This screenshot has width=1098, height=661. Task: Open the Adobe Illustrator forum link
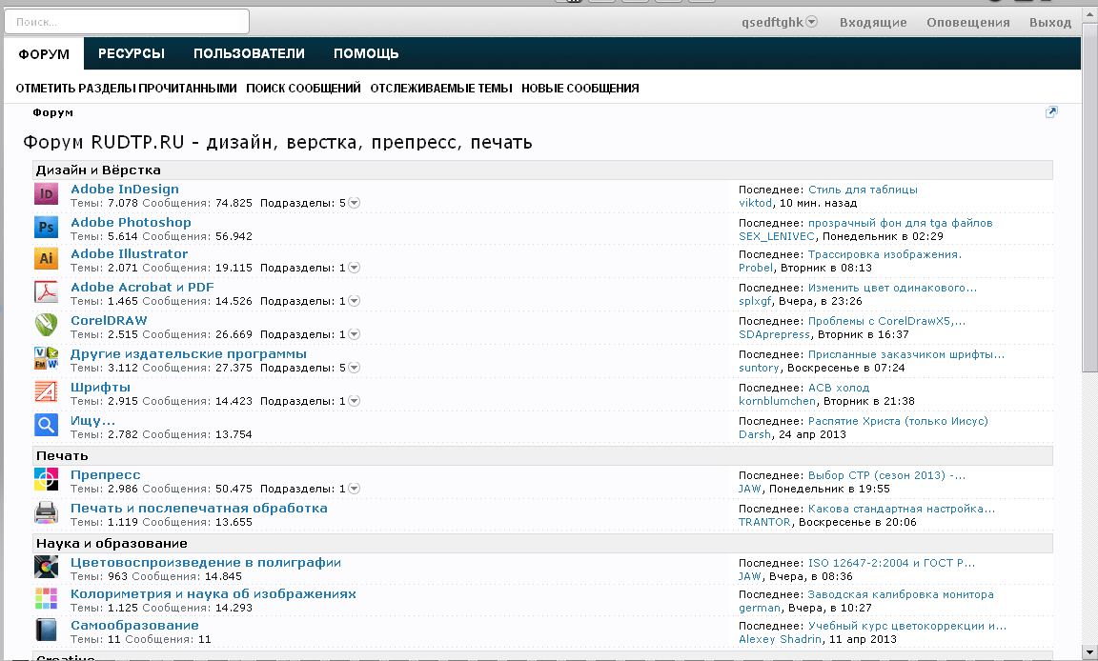130,254
